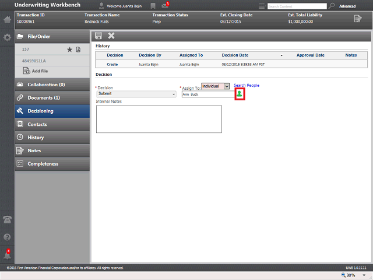Click the UWB 1.0.15.11 version text
Image resolution: width=373 pixels, height=280 pixels.
pos(356,268)
